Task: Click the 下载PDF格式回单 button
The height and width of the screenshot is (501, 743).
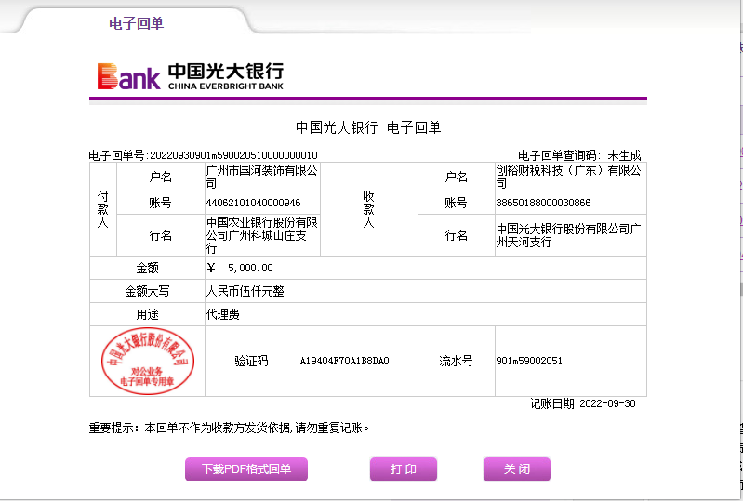Action: (245, 469)
